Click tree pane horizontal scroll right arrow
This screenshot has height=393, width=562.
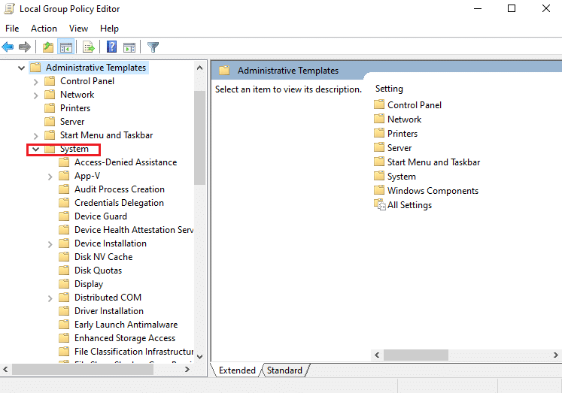tap(187, 370)
